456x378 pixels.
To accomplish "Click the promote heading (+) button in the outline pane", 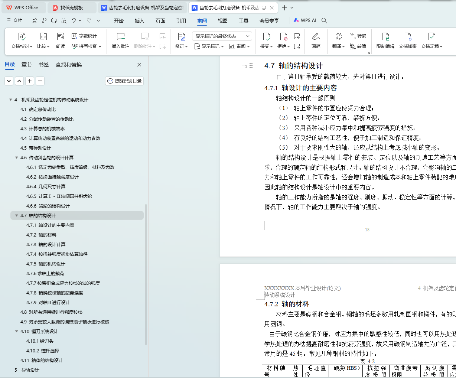I will (30, 81).
